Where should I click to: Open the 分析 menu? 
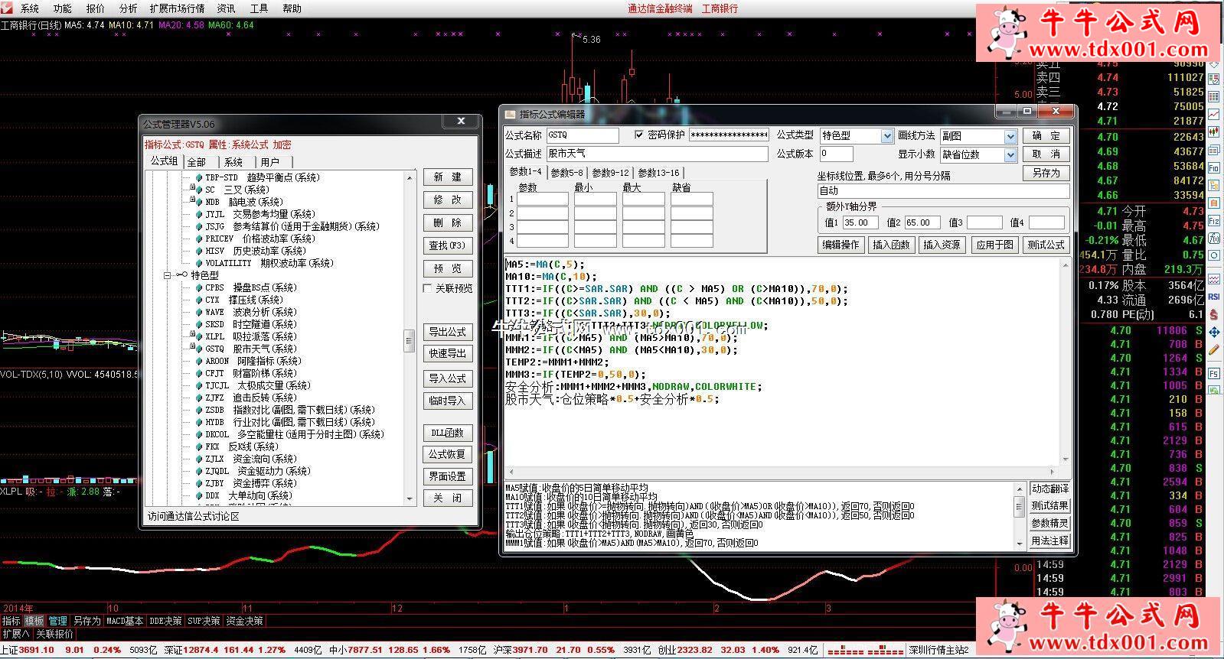coord(129,8)
